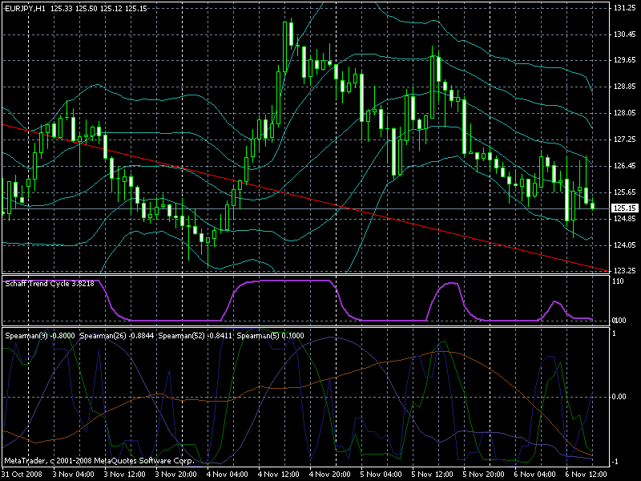The height and width of the screenshot is (481, 641).
Task: Click the 128.85 price axis label
Action: tap(625, 87)
